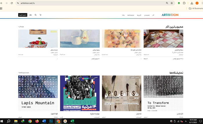The image size is (203, 124).
Task: Open the orange circular app on taskbar
Action: coord(65,121)
